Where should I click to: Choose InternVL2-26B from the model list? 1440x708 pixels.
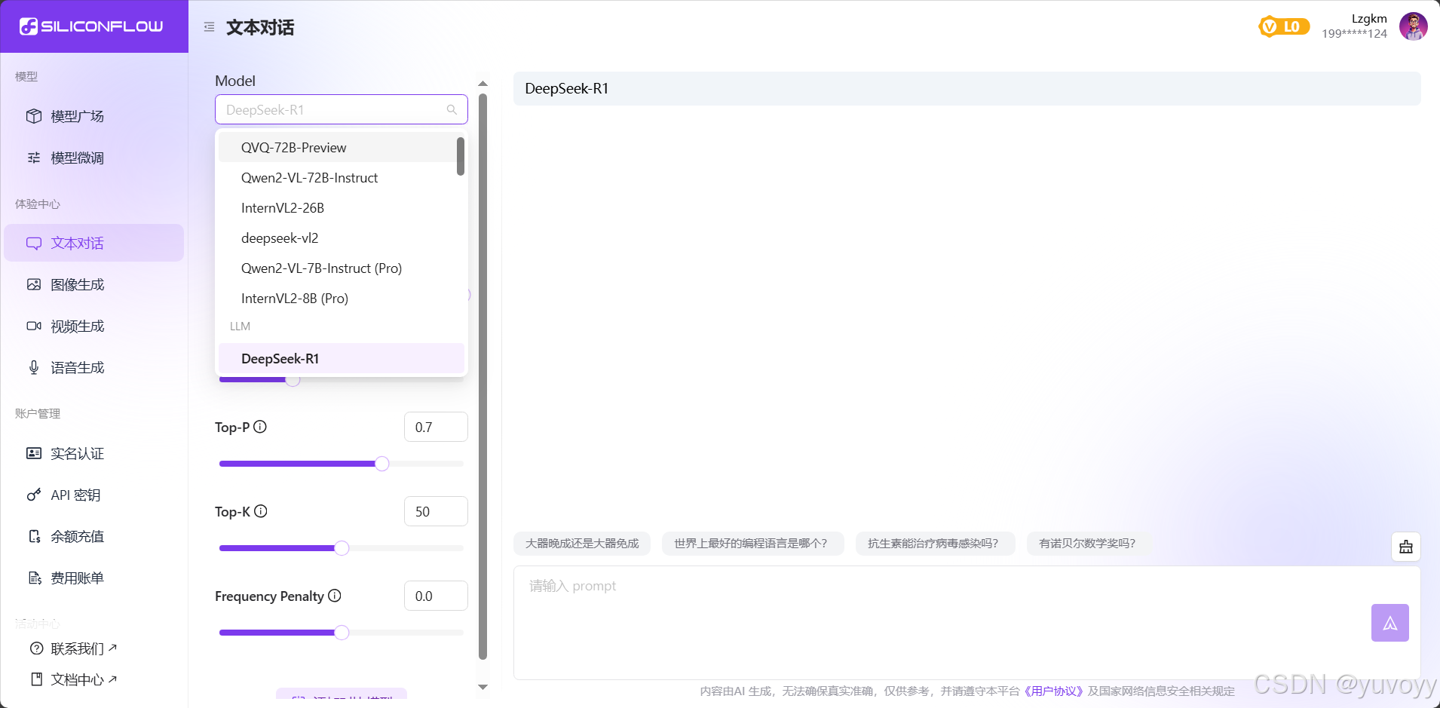click(x=342, y=207)
